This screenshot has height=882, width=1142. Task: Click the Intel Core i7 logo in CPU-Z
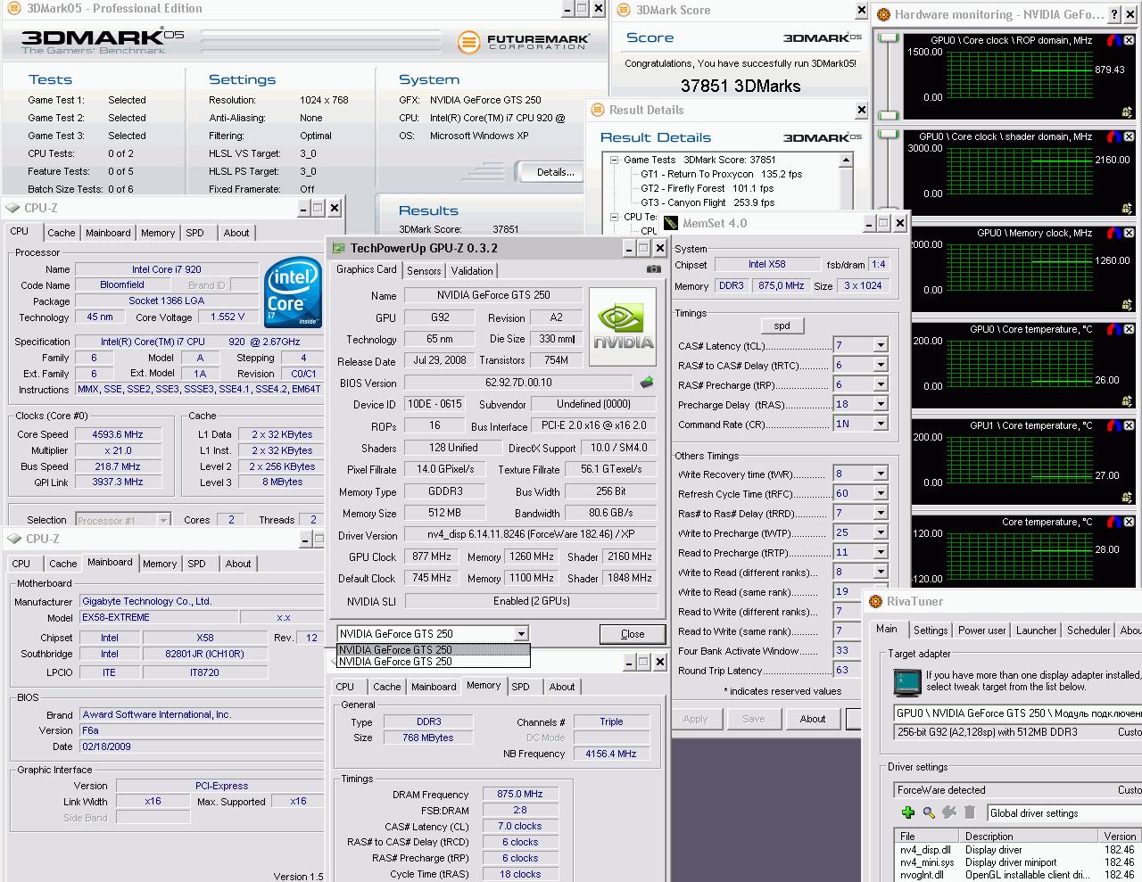coord(294,293)
